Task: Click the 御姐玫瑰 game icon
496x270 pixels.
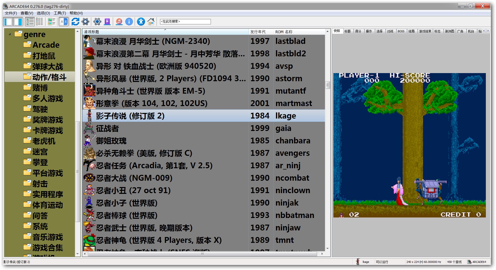Action: point(89,141)
